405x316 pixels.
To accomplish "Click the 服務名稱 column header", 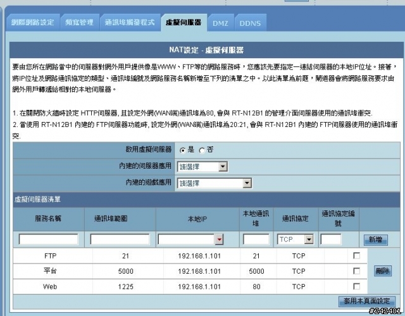I will (48, 219).
